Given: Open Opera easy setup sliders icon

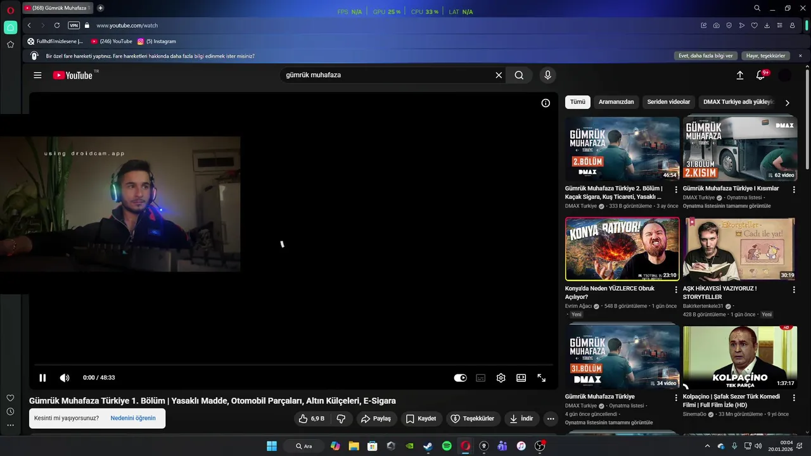Looking at the screenshot, I should [x=779, y=25].
